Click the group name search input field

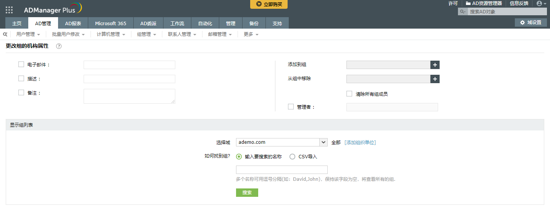281,170
